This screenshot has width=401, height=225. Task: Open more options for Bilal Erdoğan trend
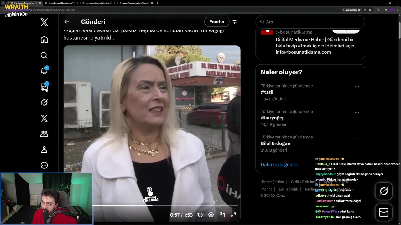tap(357, 138)
